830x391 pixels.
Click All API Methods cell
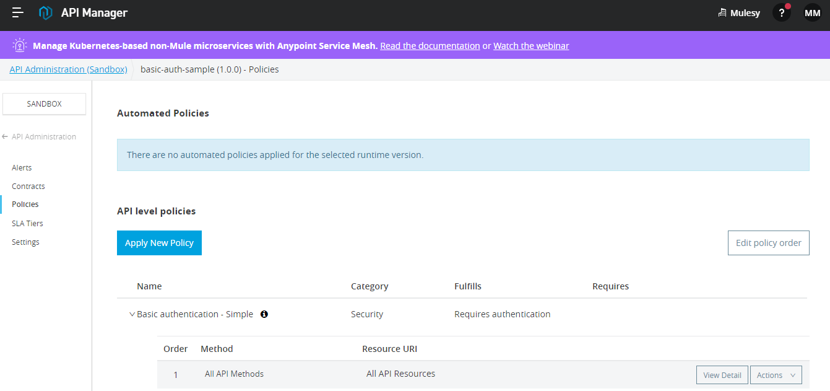pos(234,374)
